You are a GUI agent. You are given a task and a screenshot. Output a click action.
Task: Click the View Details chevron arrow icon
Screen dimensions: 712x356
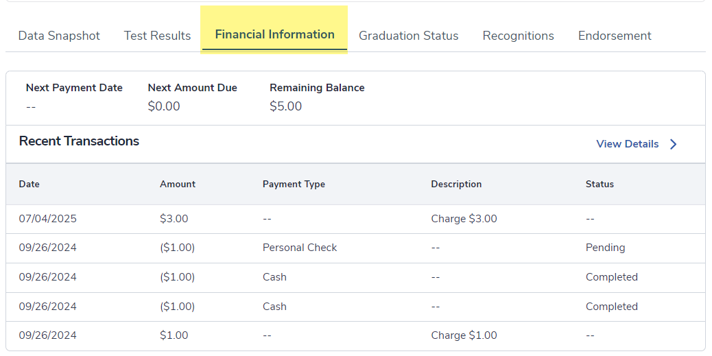[673, 144]
